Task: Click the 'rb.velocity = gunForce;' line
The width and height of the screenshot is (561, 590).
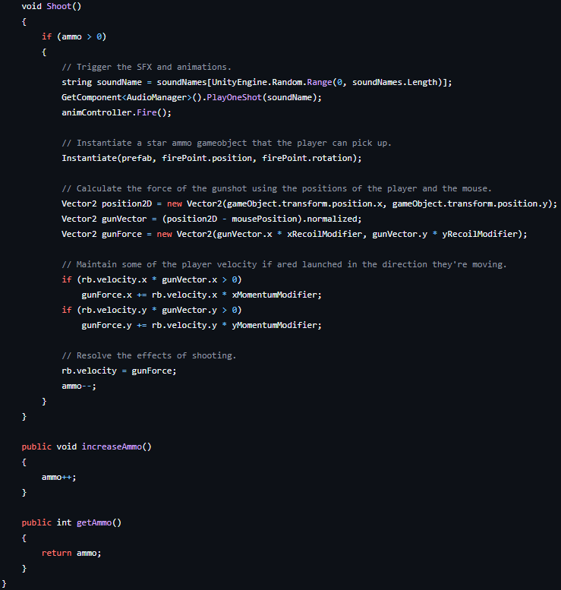Action: point(119,371)
